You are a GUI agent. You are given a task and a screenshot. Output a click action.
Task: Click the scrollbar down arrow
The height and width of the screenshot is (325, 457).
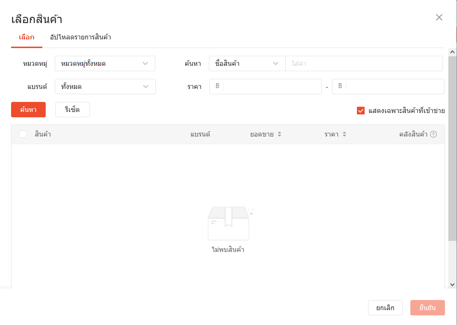452,285
